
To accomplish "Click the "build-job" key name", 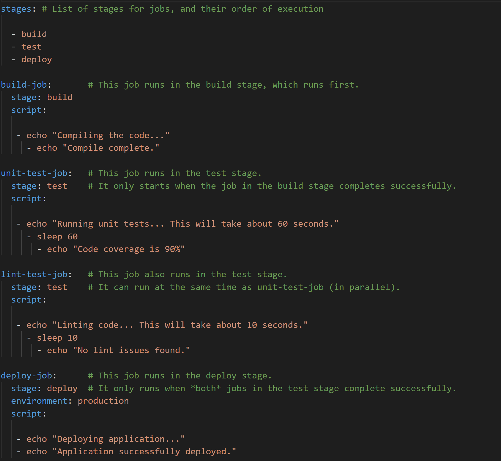I will pos(24,85).
